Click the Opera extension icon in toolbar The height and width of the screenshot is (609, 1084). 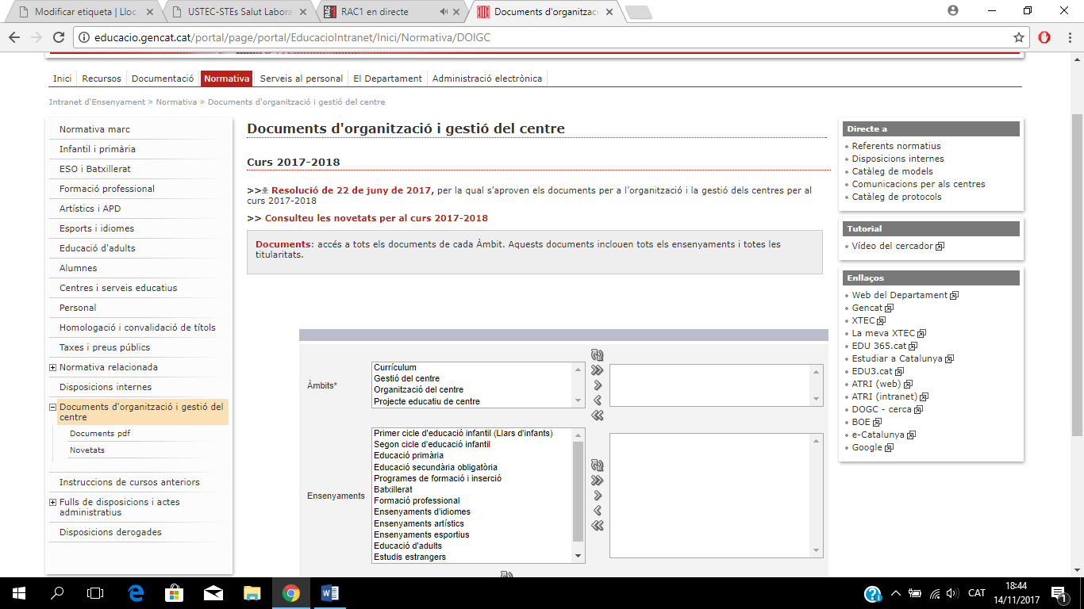[x=1044, y=37]
